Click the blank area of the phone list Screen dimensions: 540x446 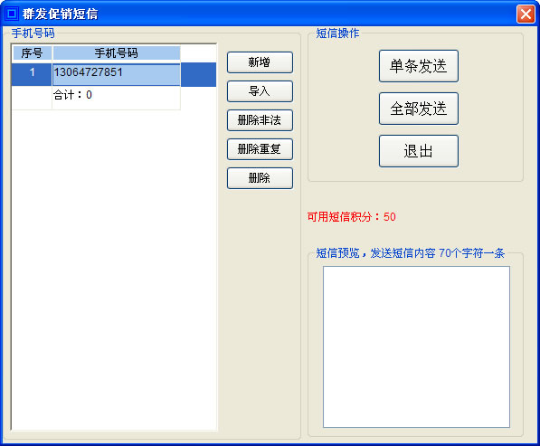114,269
